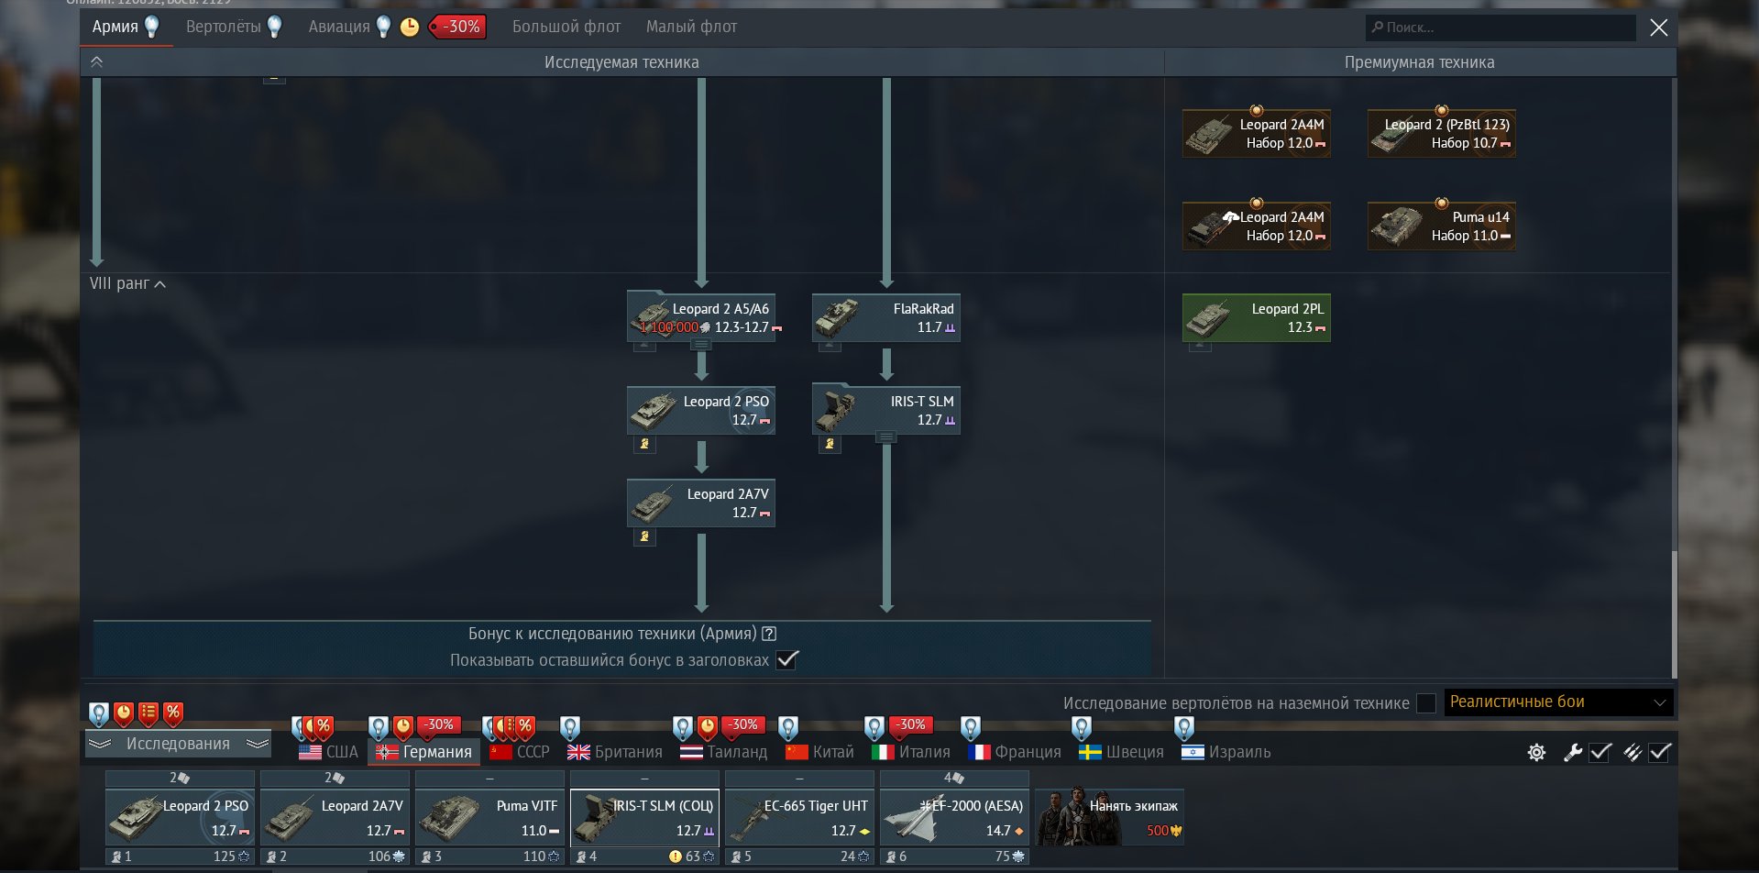
Task: Select the Leopard 2 (PzBtl 123) premium card
Action: pos(1442,133)
